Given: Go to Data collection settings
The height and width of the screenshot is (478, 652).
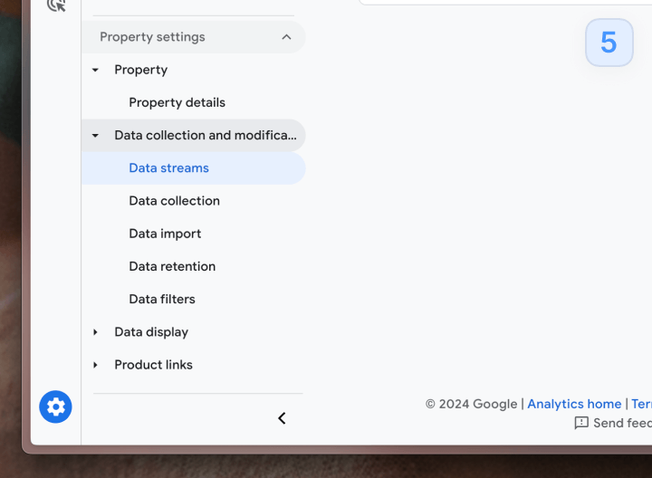Looking at the screenshot, I should (174, 201).
